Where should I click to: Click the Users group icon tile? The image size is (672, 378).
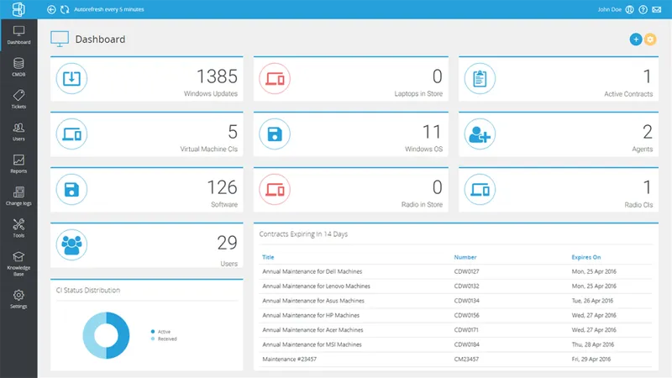click(x=71, y=244)
